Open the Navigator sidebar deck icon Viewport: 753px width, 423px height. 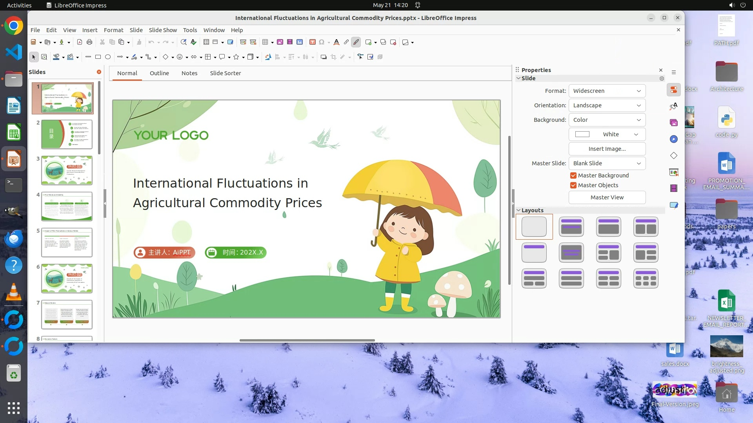coord(674,139)
